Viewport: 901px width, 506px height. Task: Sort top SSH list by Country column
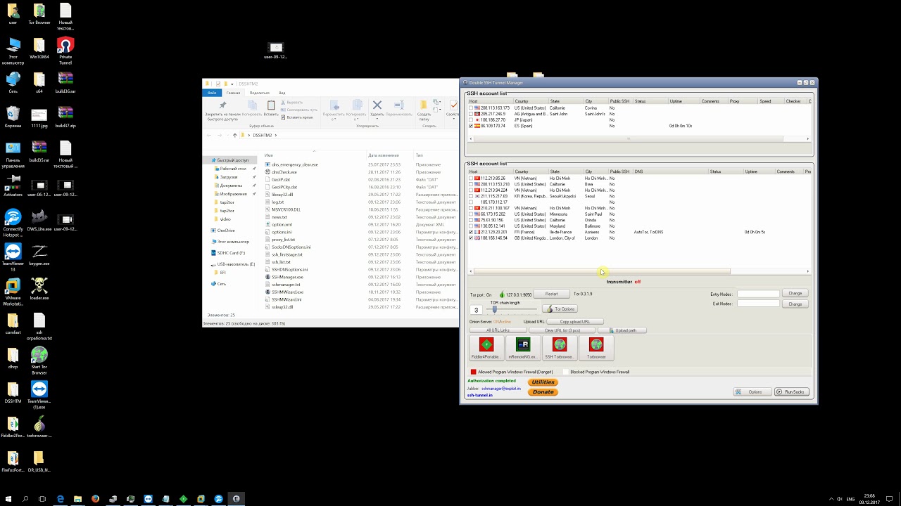click(x=531, y=101)
